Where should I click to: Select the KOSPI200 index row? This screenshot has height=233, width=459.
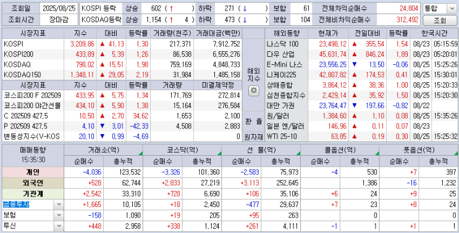coord(122,54)
